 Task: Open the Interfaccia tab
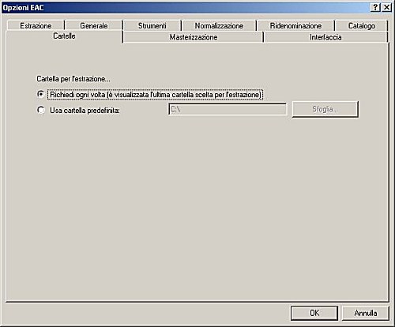(325, 37)
